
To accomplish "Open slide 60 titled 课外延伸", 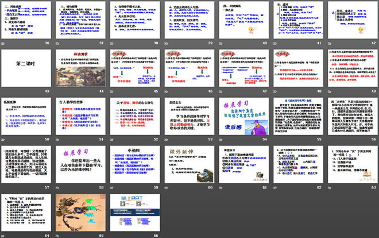I will (x=189, y=164).
